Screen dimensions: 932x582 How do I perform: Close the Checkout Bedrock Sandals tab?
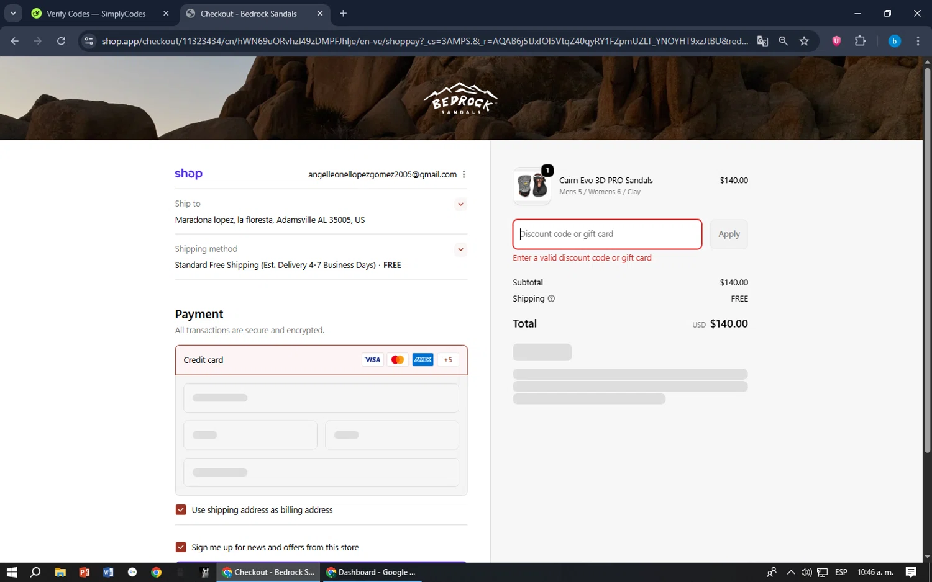[320, 13]
